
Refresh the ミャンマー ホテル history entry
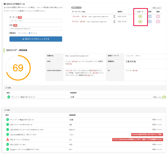[x=150, y=16]
